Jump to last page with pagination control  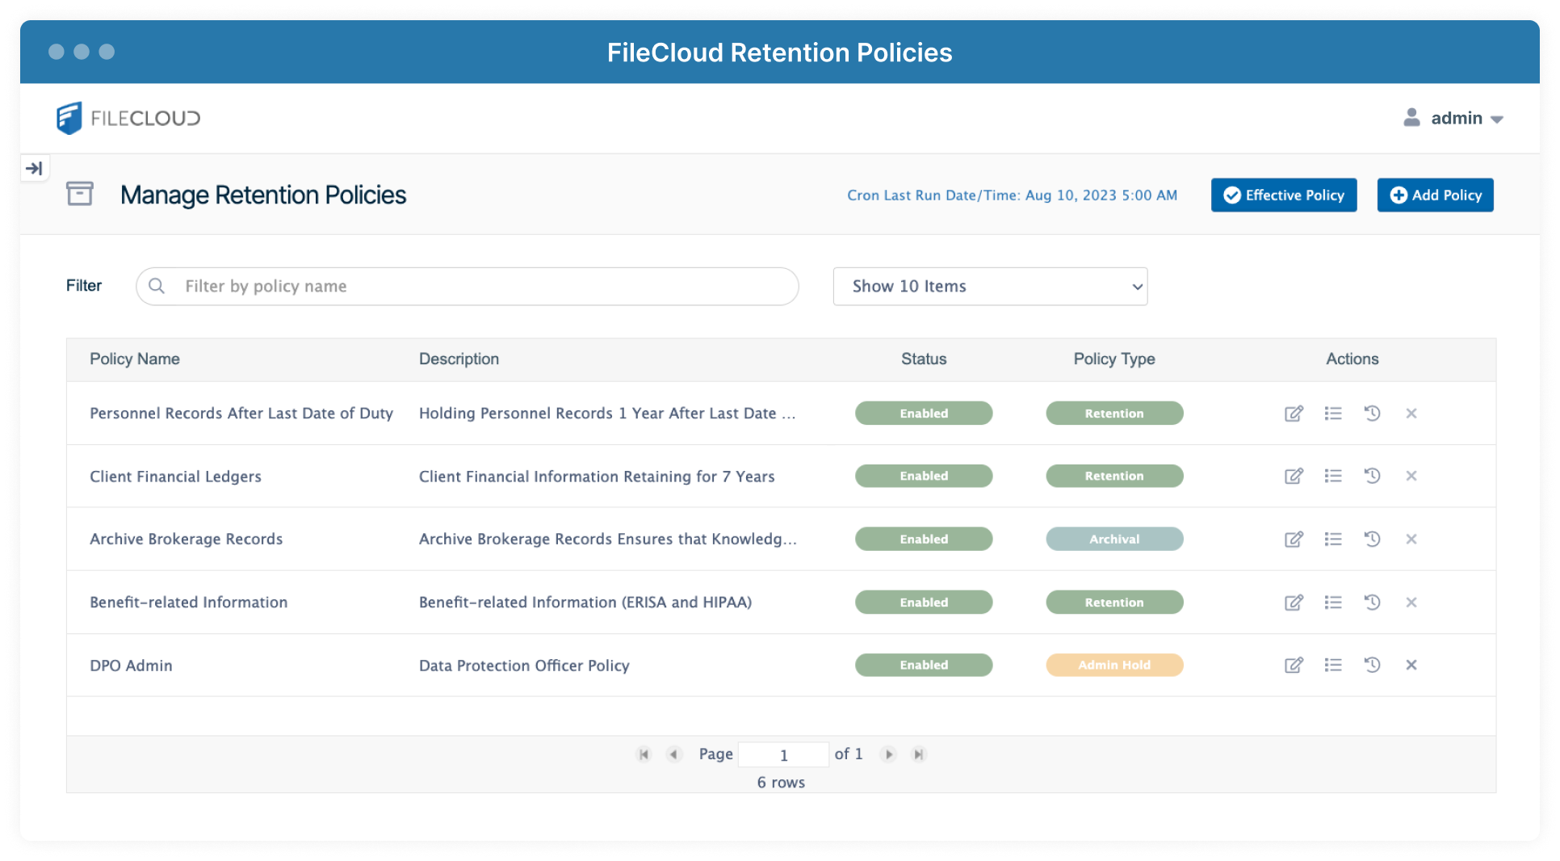pyautogui.click(x=918, y=754)
